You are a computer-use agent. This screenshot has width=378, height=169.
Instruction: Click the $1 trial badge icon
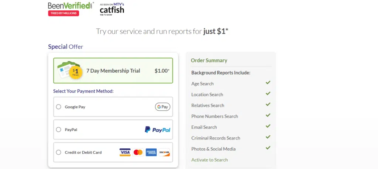tap(75, 71)
